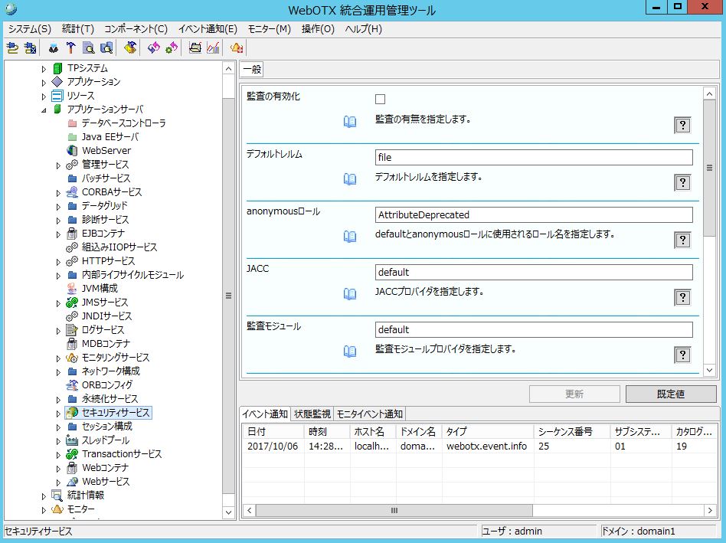726x543 pixels.
Task: Click the connect plug icon in toolbar
Action: [11, 48]
